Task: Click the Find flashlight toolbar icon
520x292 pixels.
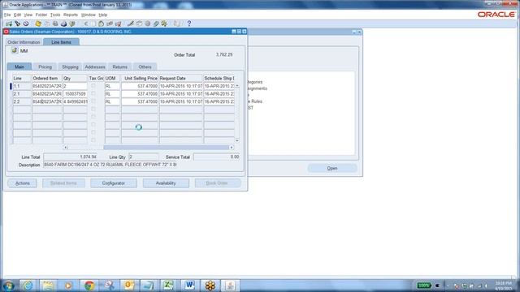Action: point(17,24)
